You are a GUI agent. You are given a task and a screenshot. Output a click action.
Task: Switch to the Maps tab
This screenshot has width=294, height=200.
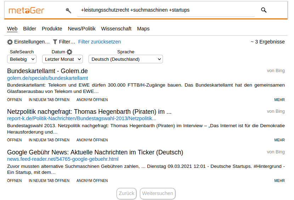pyautogui.click(x=143, y=29)
